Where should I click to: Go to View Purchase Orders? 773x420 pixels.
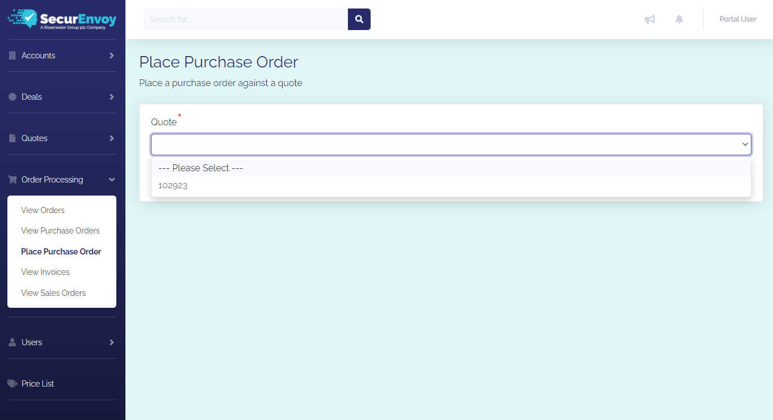60,231
